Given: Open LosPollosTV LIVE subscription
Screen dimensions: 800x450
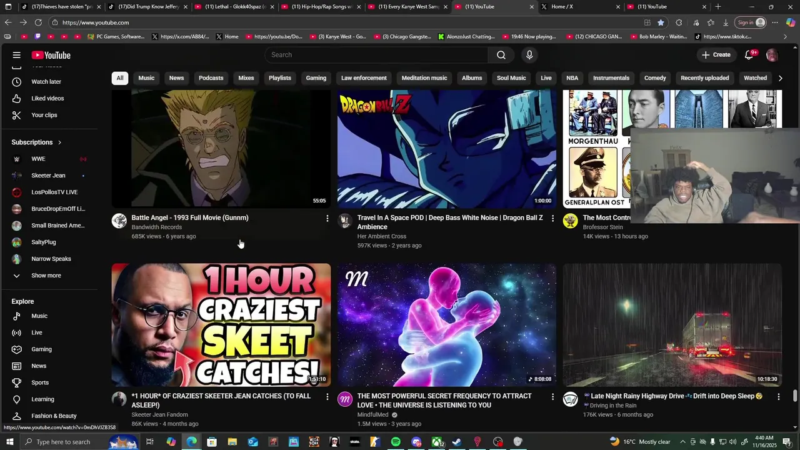Looking at the screenshot, I should [54, 192].
